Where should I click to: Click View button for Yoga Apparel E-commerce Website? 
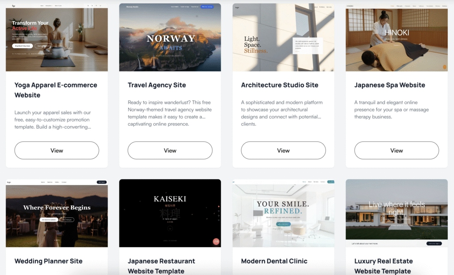point(57,150)
